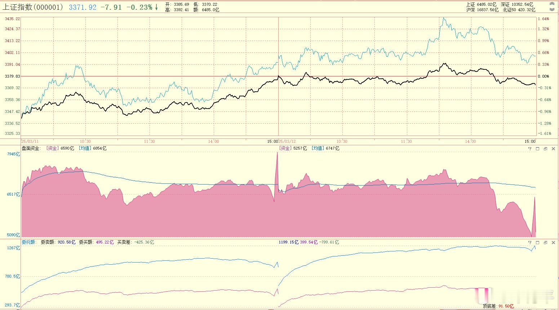Viewport: 559px width, 310px height.
Task: Click the percent change -0.23%
Action: pos(139,7)
